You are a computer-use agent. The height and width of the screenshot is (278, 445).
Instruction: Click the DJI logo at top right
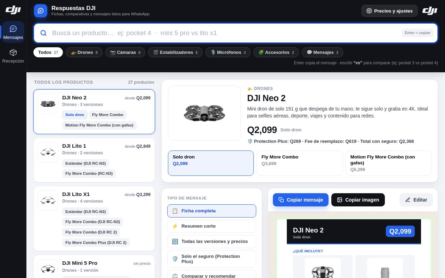click(x=430, y=11)
